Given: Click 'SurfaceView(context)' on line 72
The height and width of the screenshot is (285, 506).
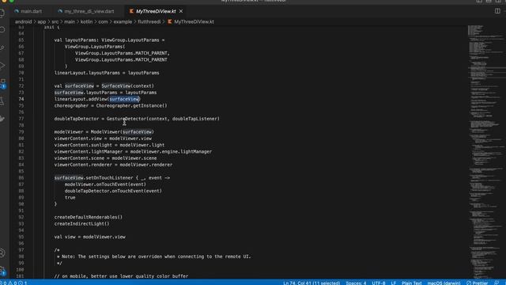Looking at the screenshot, I should pyautogui.click(x=127, y=86).
